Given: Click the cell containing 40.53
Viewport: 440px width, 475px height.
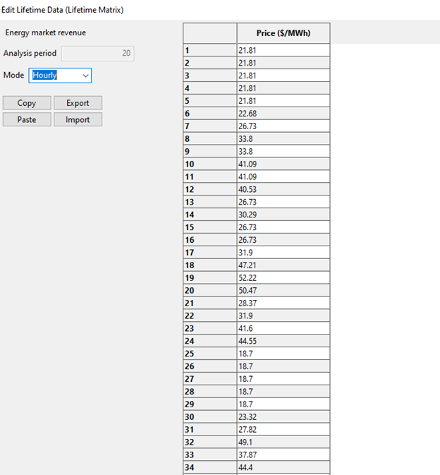Looking at the screenshot, I should click(283, 190).
